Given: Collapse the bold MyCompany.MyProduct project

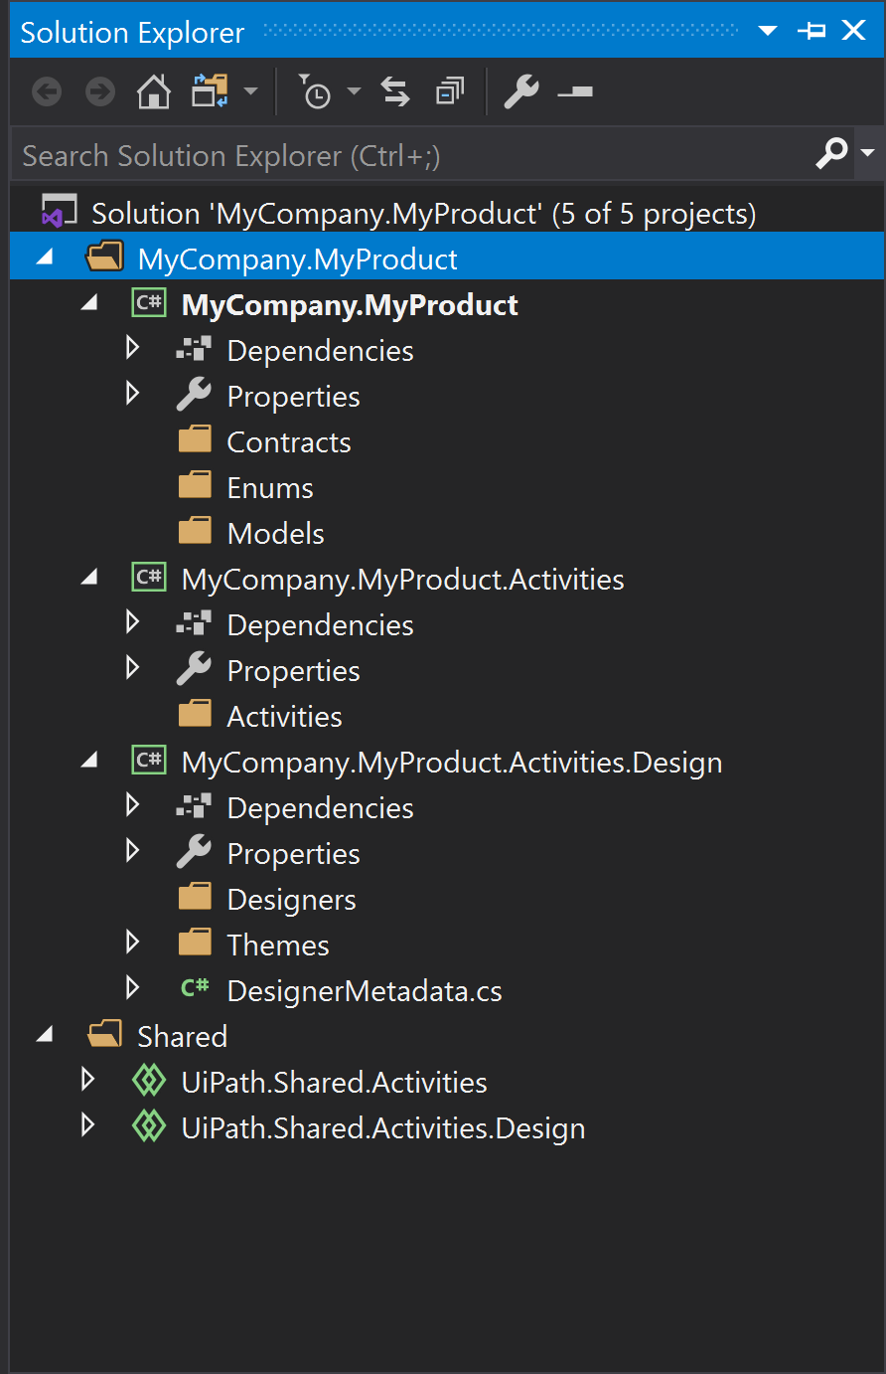Looking at the screenshot, I should tap(89, 302).
